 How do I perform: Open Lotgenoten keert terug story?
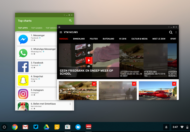pyautogui.click(x=131, y=60)
